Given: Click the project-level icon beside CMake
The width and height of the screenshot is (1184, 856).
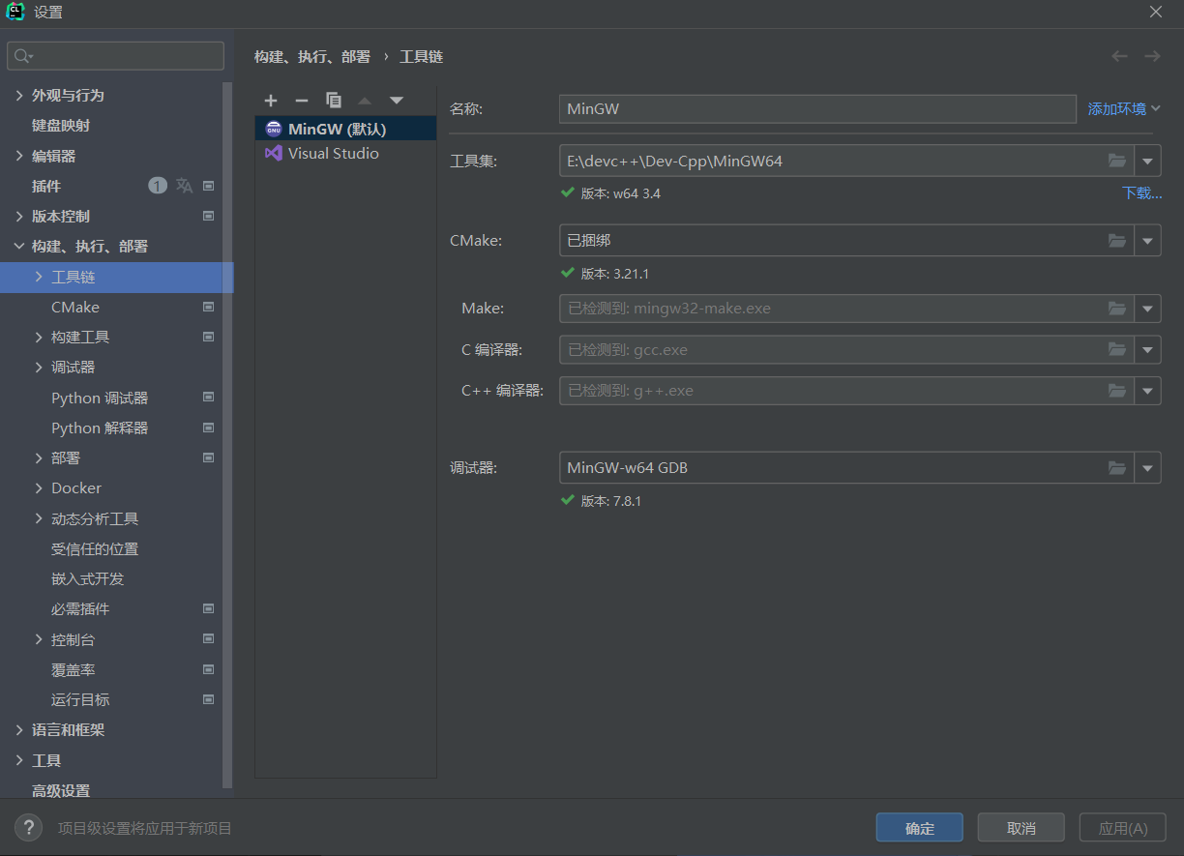Looking at the screenshot, I should click(208, 307).
